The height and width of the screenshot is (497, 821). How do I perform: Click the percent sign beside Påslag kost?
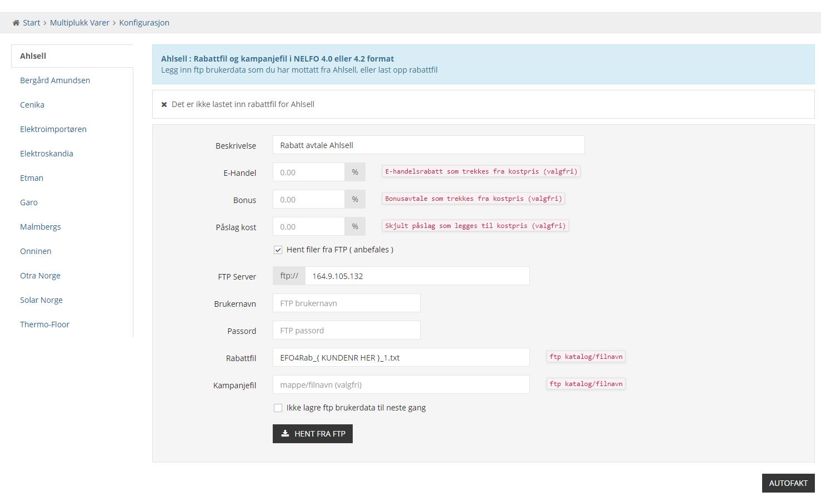(x=355, y=227)
